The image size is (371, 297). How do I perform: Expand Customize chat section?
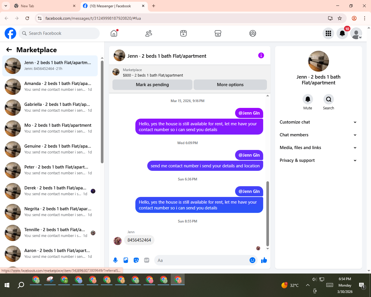[318, 122]
